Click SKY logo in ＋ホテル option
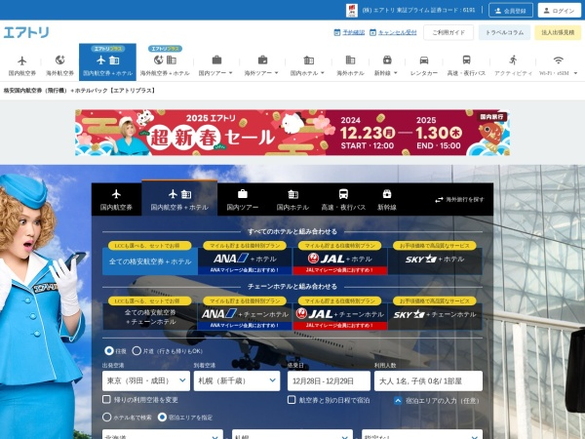 (x=421, y=259)
